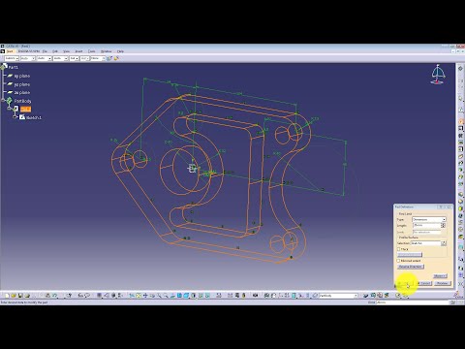Screen dimensions: 465x349
Task: Click Cancel in Pad Definition dialog
Action: point(425,283)
